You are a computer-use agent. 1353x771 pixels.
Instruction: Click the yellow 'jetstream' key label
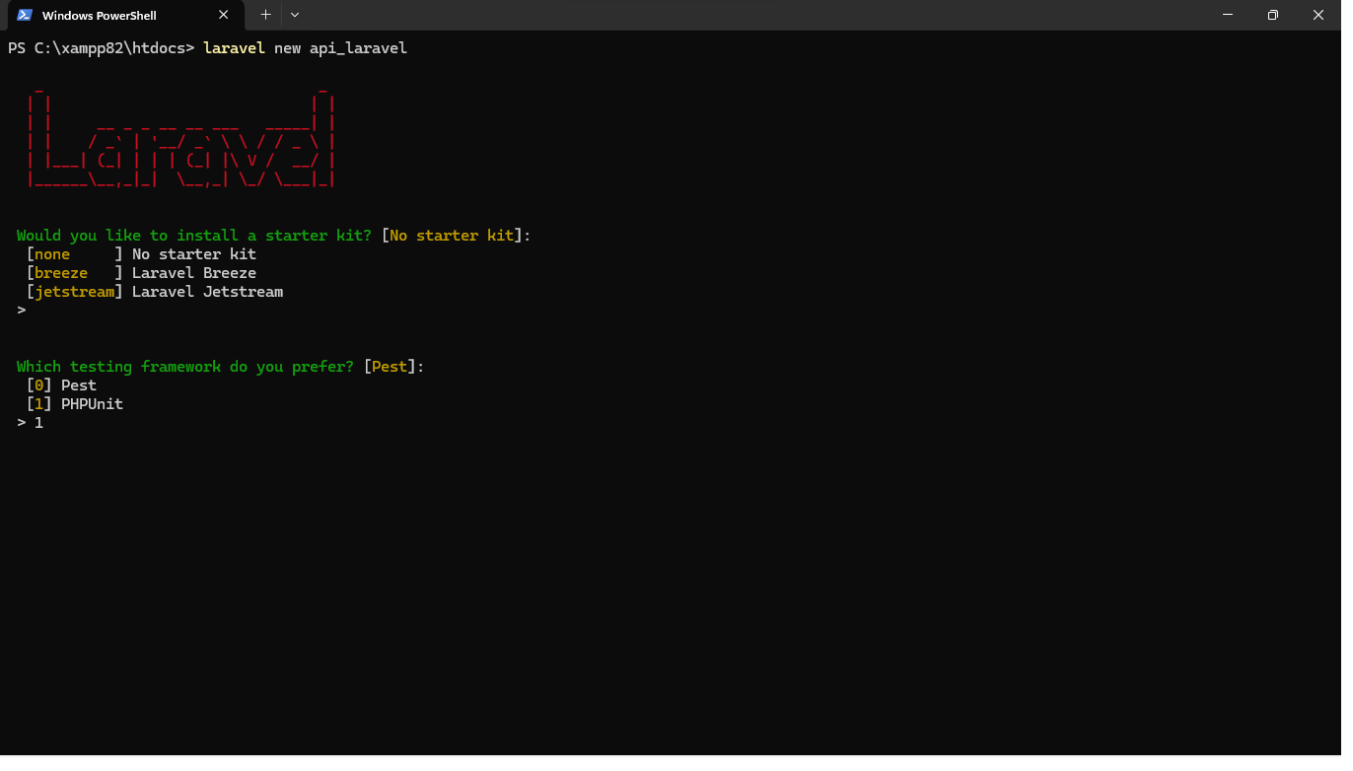[75, 292]
